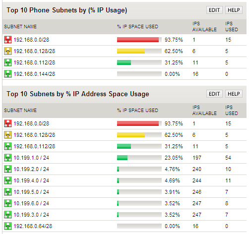The width and height of the screenshot is (249, 234).
Task: Open subnet link 10.199.4.0 / 24
Action: tap(31, 180)
